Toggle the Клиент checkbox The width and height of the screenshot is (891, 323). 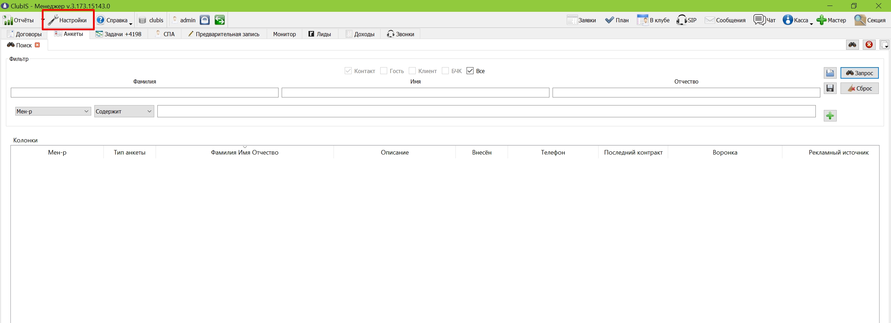412,71
